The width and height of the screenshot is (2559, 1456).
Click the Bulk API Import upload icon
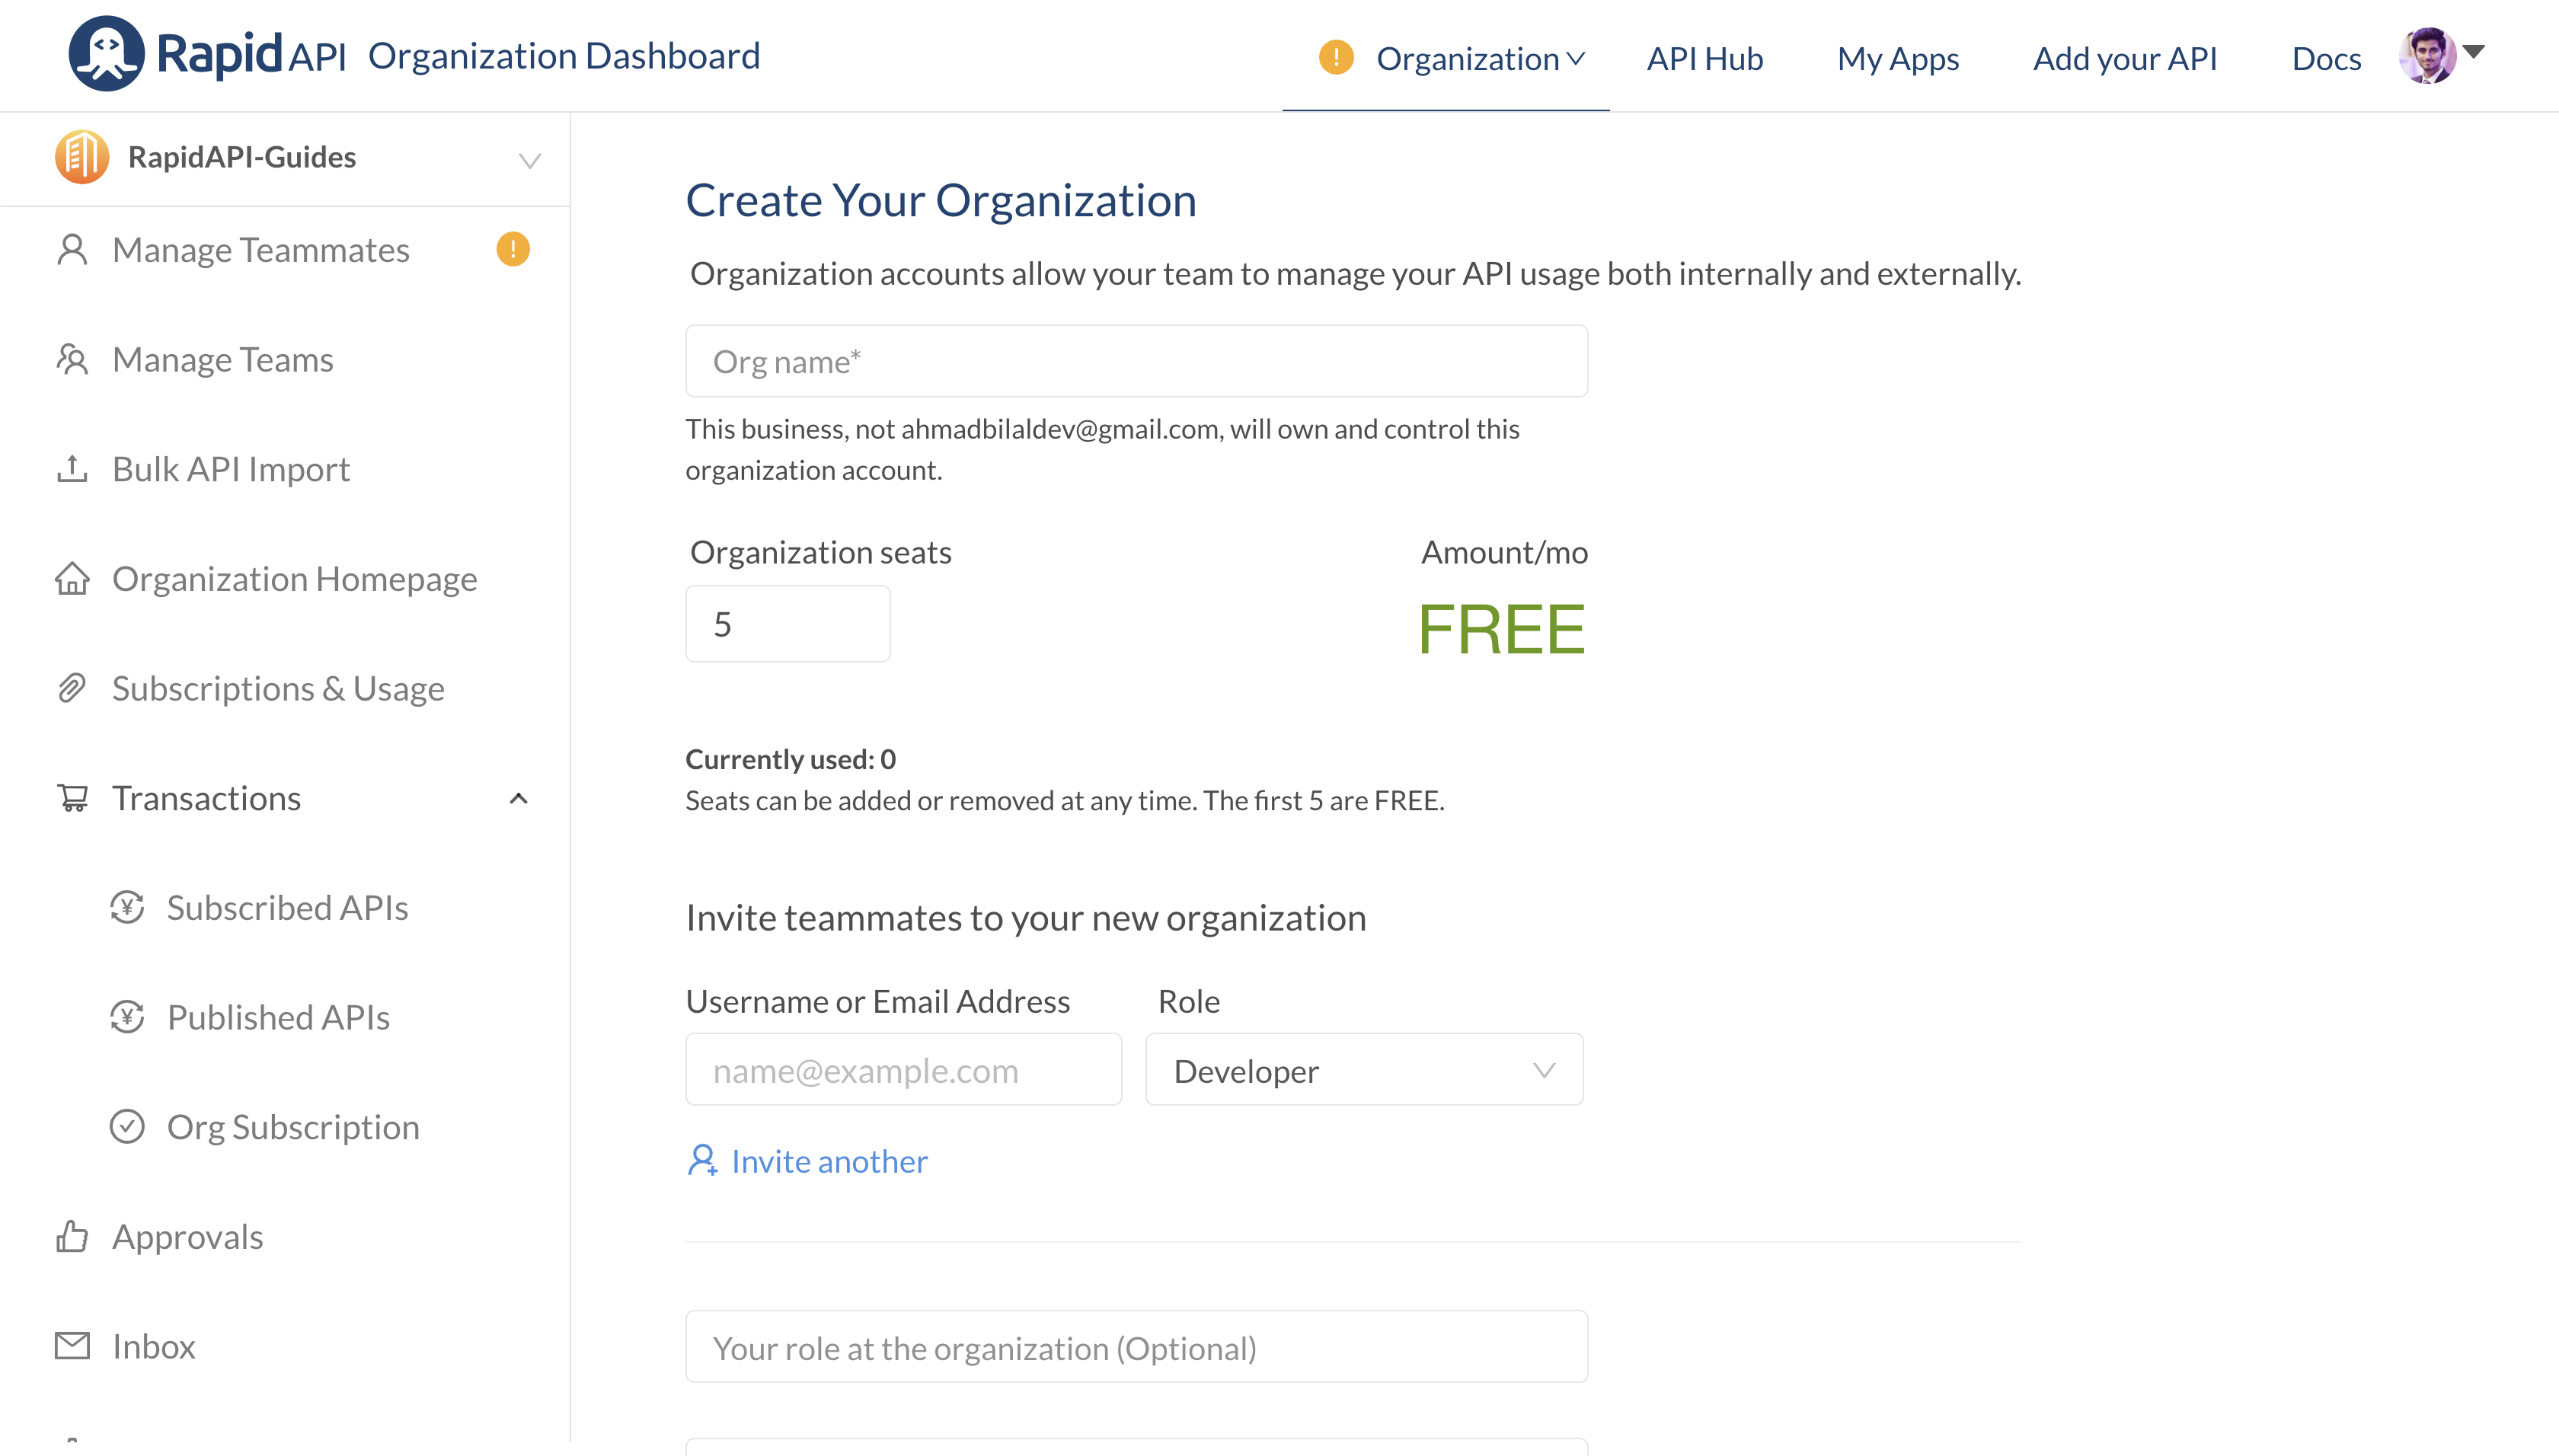pyautogui.click(x=72, y=468)
